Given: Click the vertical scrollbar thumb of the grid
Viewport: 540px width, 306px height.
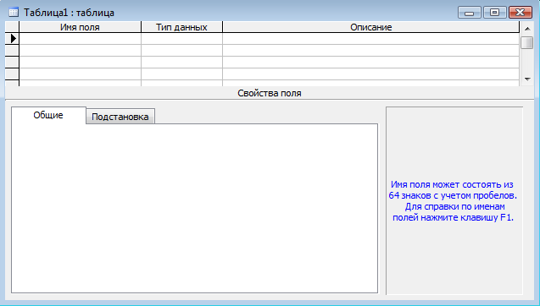Looking at the screenshot, I should coord(527,42).
